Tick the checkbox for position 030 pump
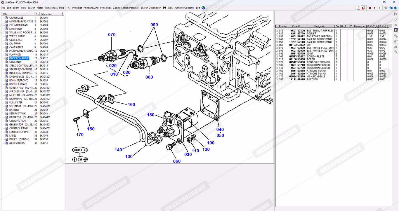Screen dimensions: 399x211 pyautogui.click(x=277, y=36)
